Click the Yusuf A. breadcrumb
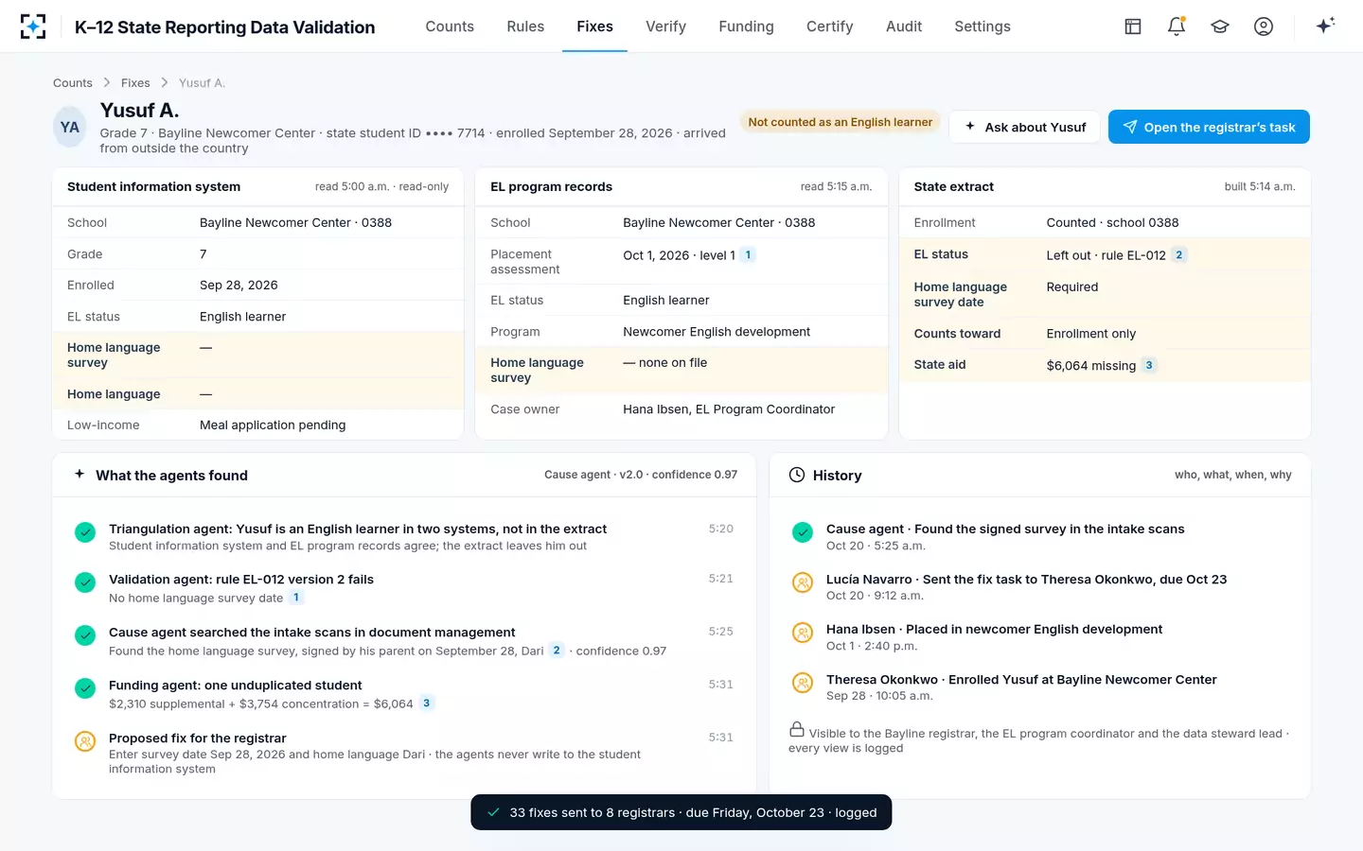Image resolution: width=1363 pixels, height=851 pixels. coord(202,83)
